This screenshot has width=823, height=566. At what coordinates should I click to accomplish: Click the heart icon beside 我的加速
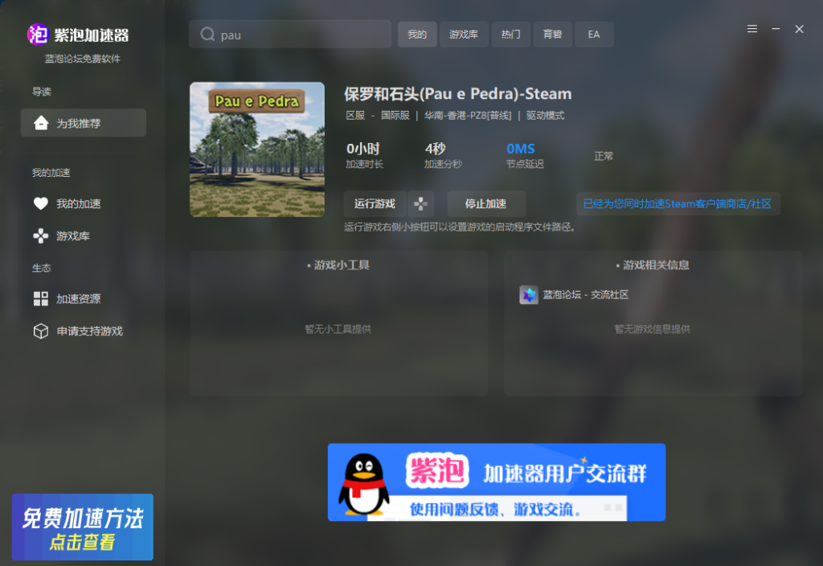coord(41,203)
